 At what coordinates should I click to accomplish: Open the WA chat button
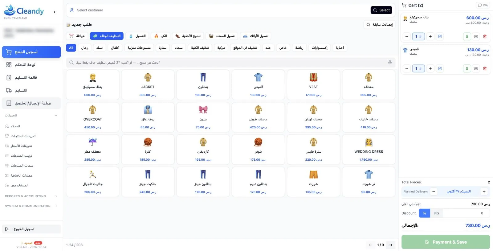pos(483,5)
